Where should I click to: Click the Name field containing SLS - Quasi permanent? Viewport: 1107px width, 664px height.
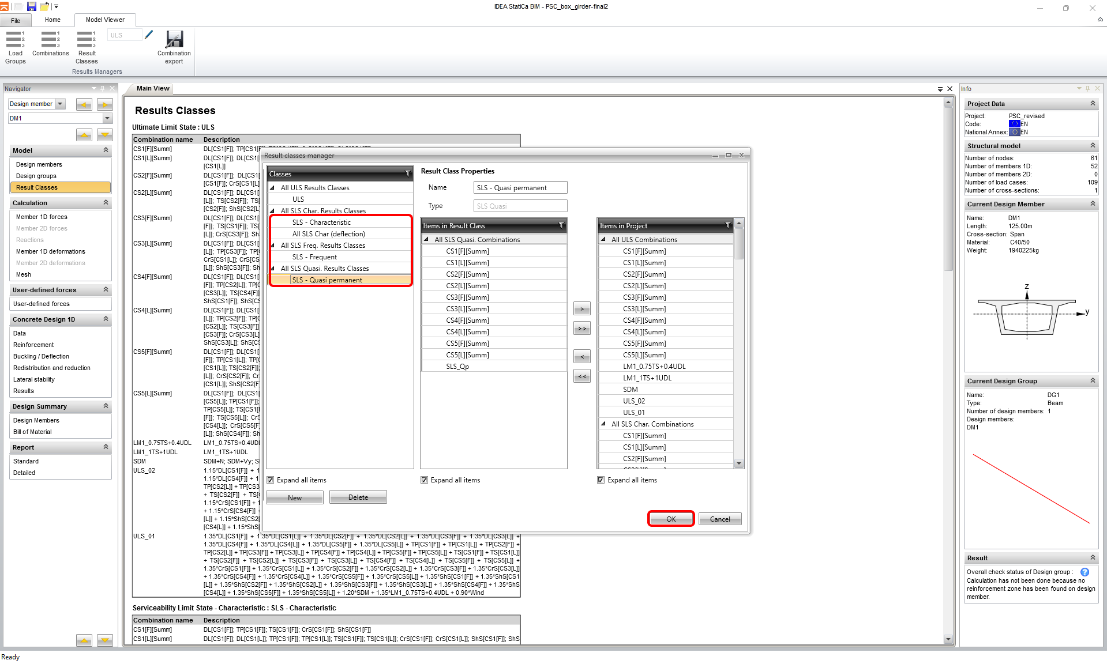(520, 187)
